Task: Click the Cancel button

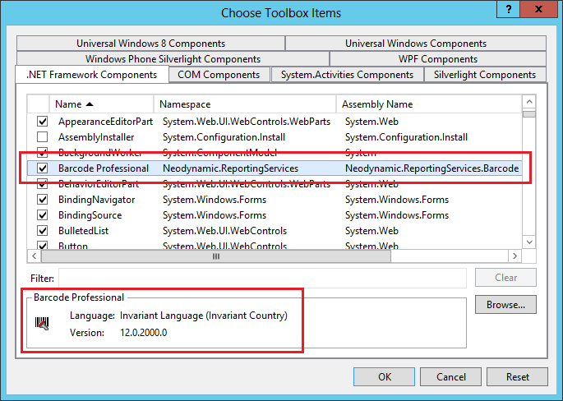Action: pyautogui.click(x=451, y=376)
